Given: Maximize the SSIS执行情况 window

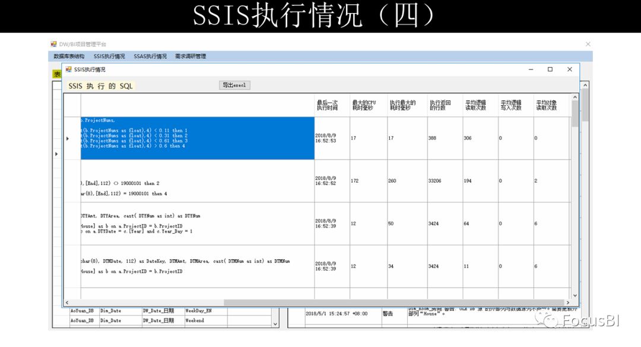Looking at the screenshot, I should coord(550,69).
